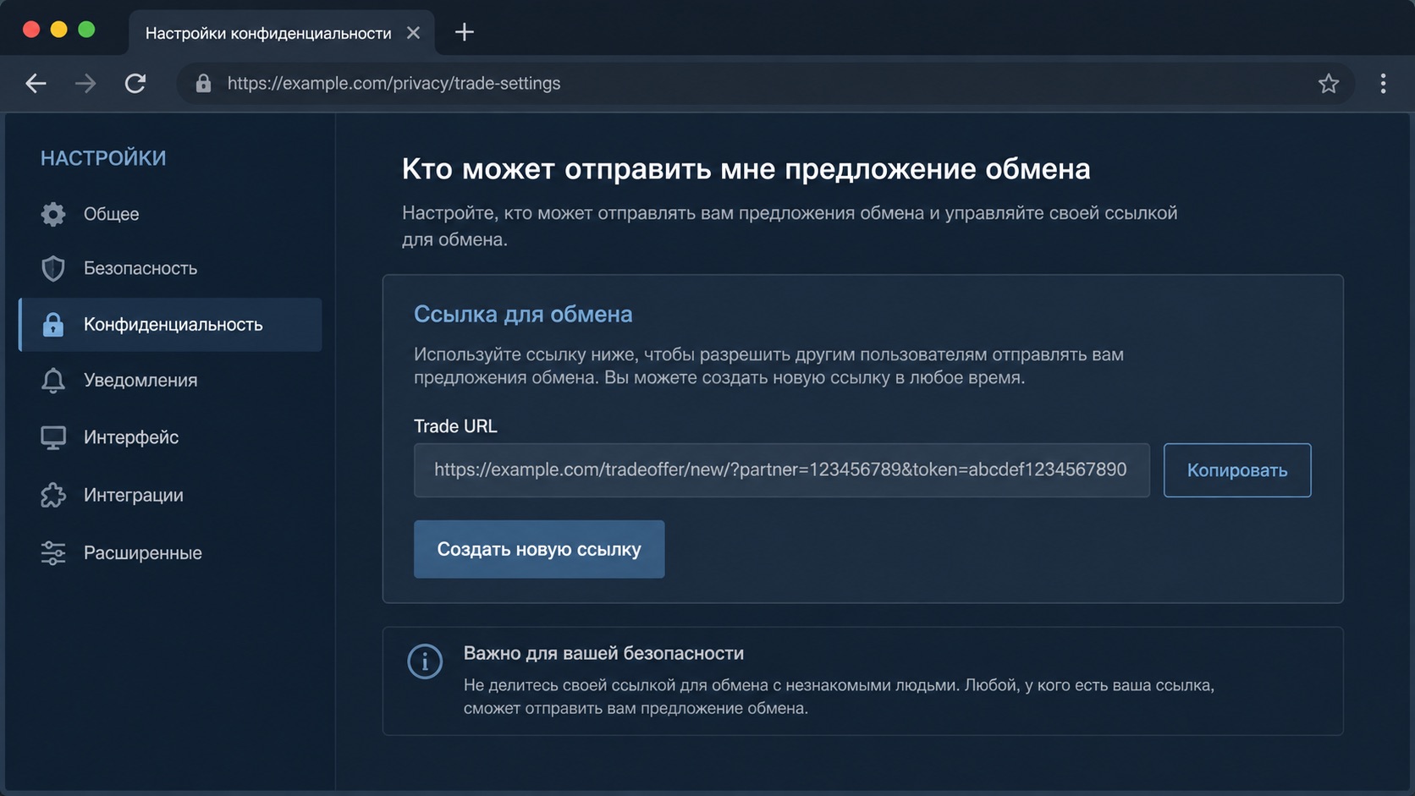Open a new tab with the plus icon
The image size is (1415, 796).
tap(464, 32)
